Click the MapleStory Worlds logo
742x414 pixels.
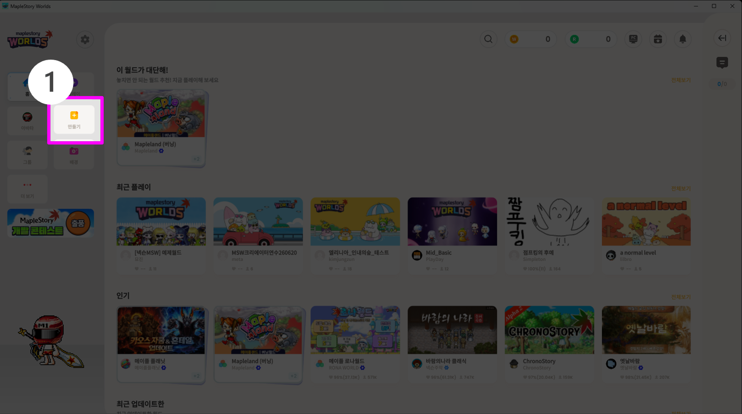click(x=30, y=39)
